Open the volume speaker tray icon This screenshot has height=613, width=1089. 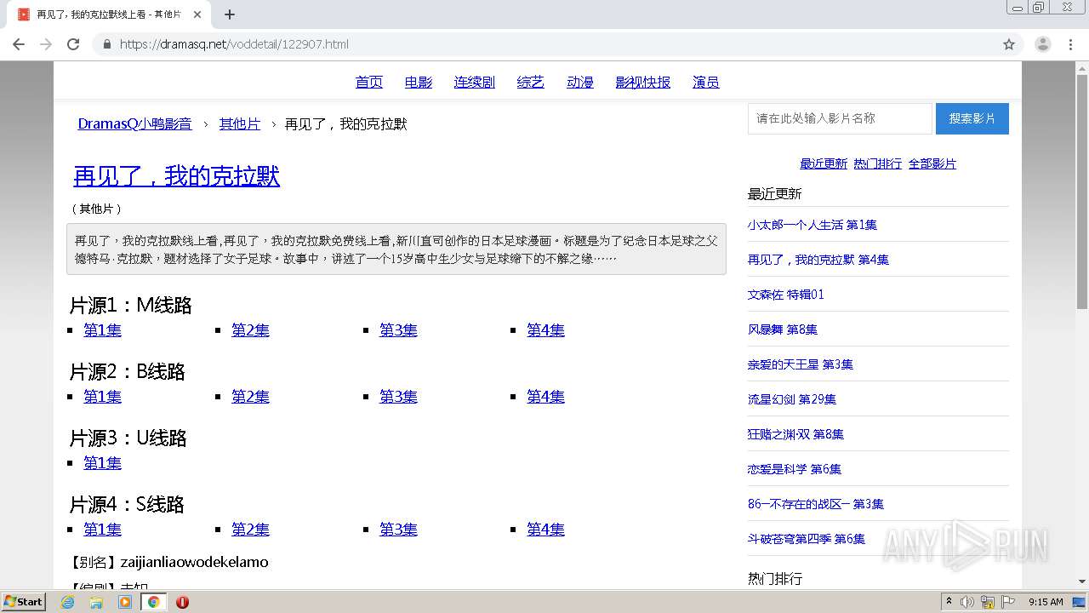[967, 602]
